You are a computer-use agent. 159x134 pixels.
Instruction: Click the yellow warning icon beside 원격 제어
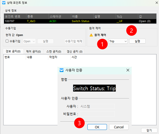[91, 35]
